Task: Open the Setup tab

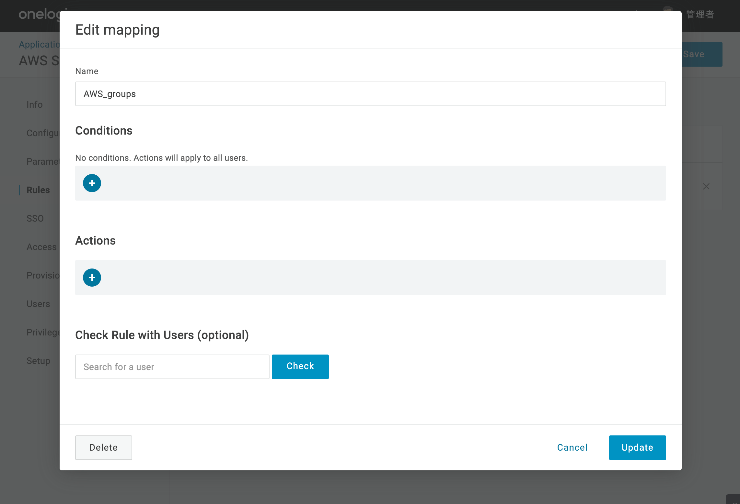Action: click(38, 361)
